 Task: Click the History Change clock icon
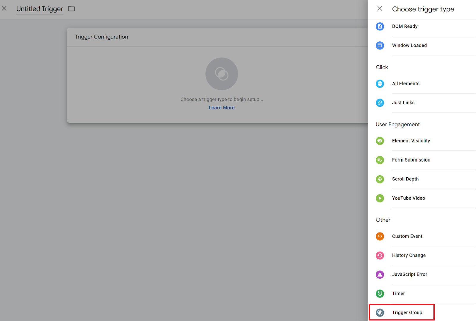pos(380,255)
